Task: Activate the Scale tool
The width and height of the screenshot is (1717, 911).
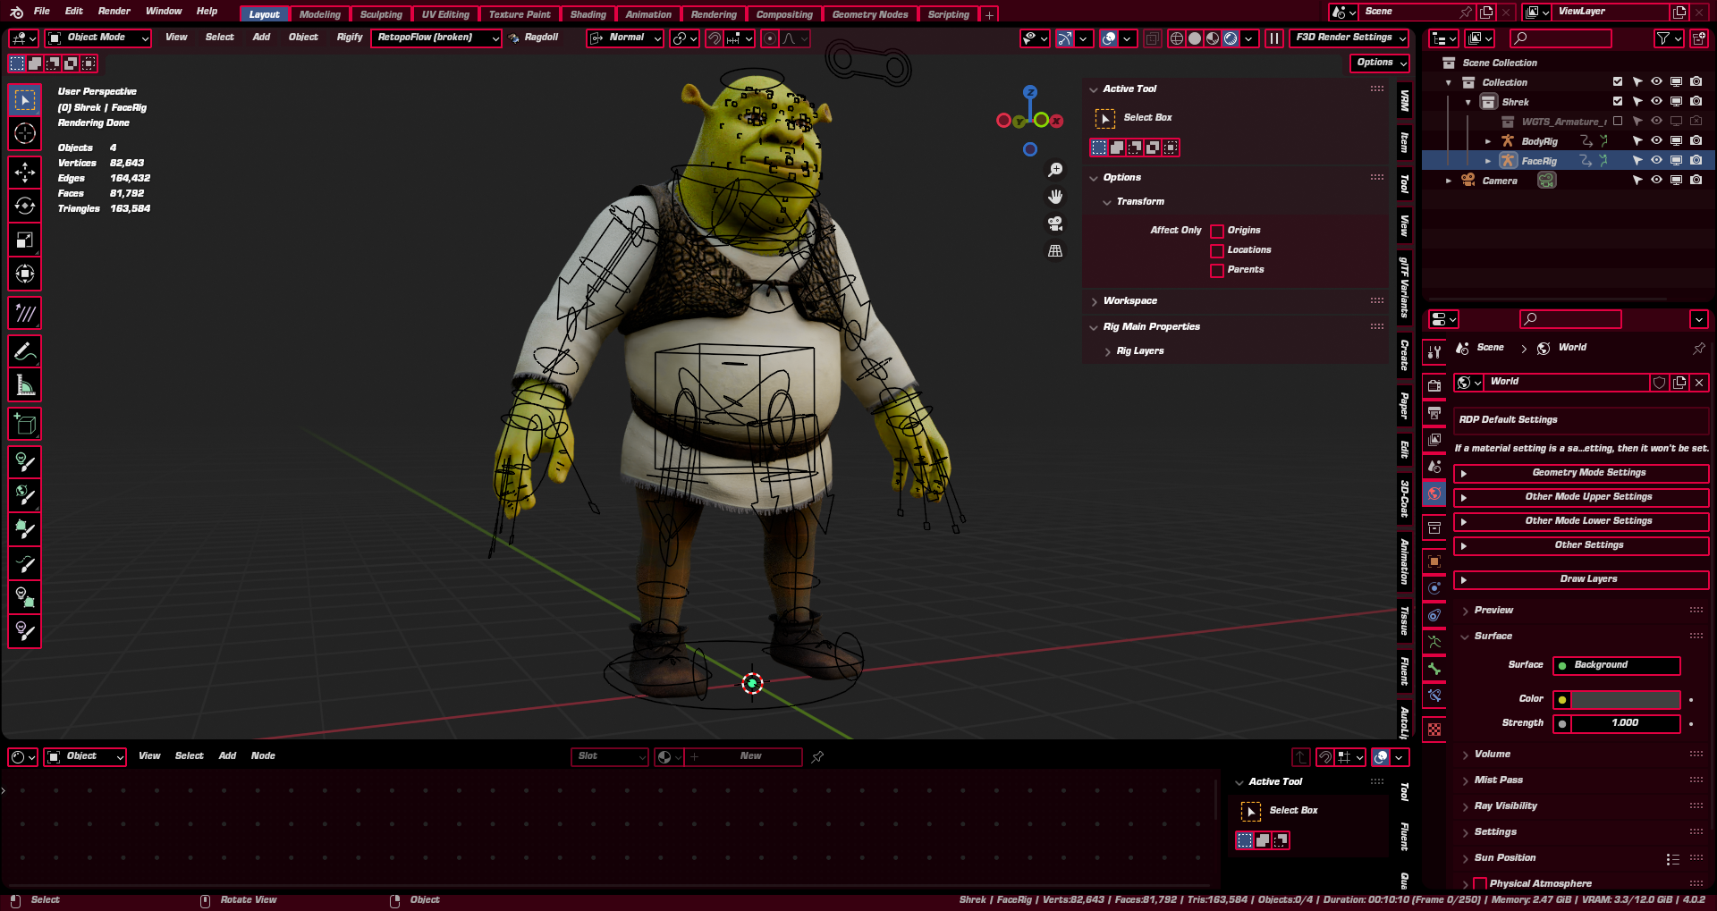Action: click(25, 240)
